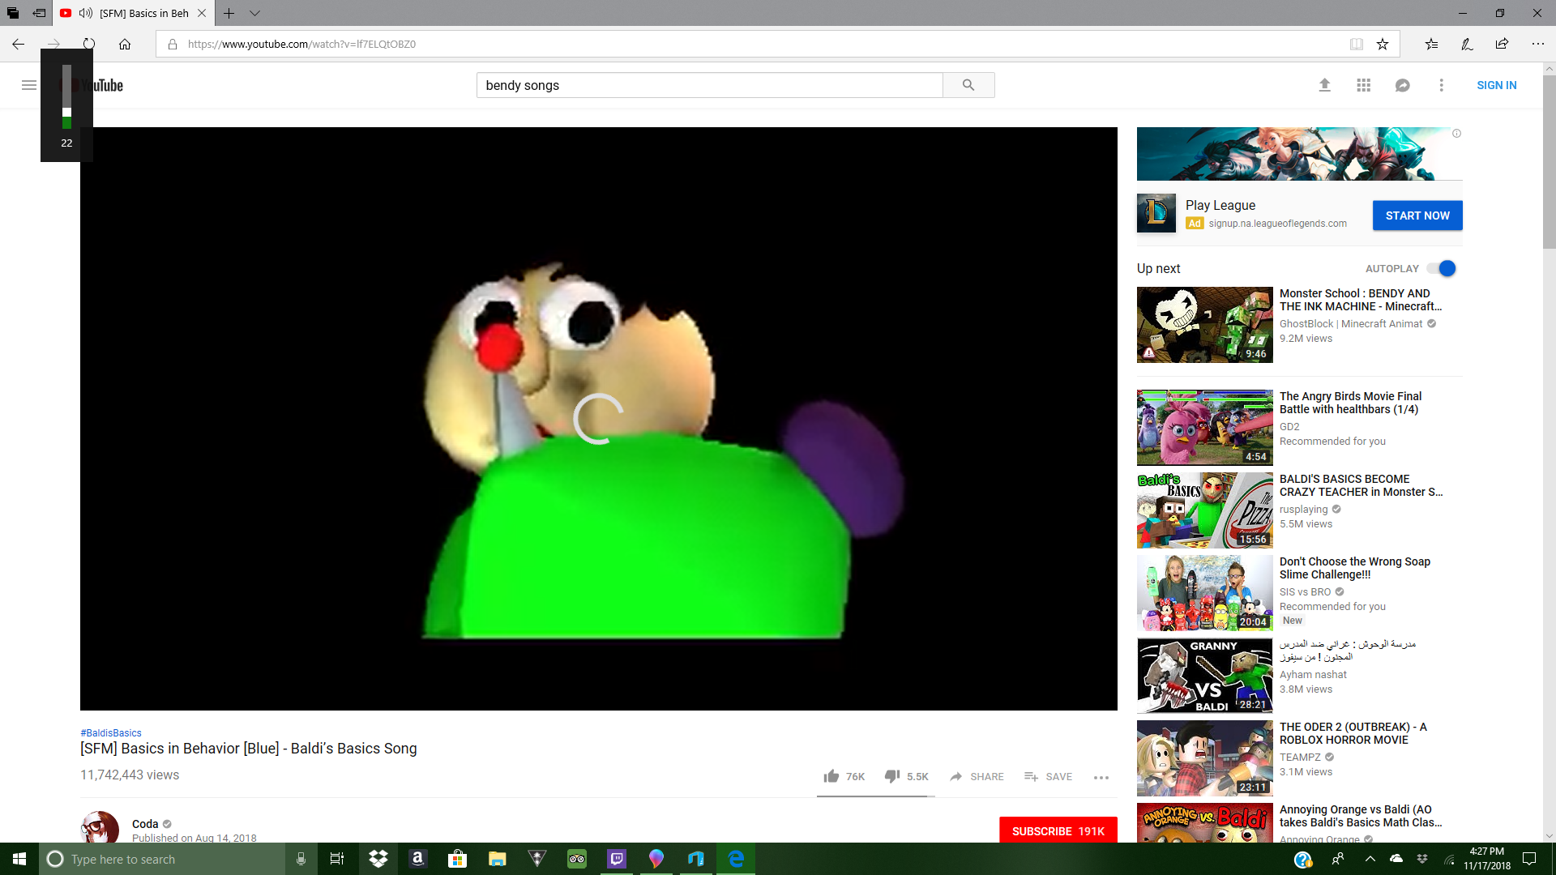Open Baldi's Basics Crazy Teacher thumbnail
1556x875 pixels.
click(1204, 510)
